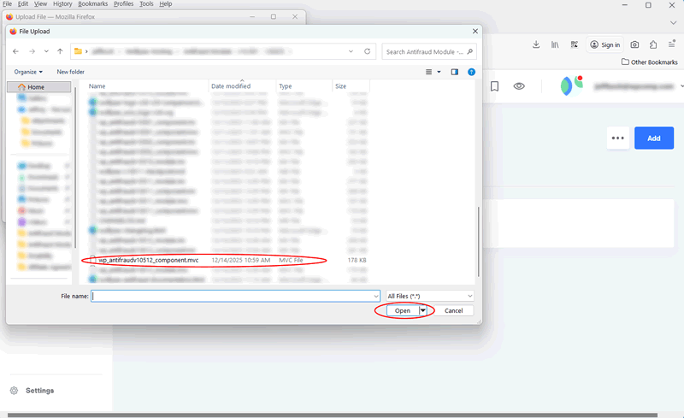The height and width of the screenshot is (418, 684).
Task: Click Sign in account button
Action: [x=605, y=44]
